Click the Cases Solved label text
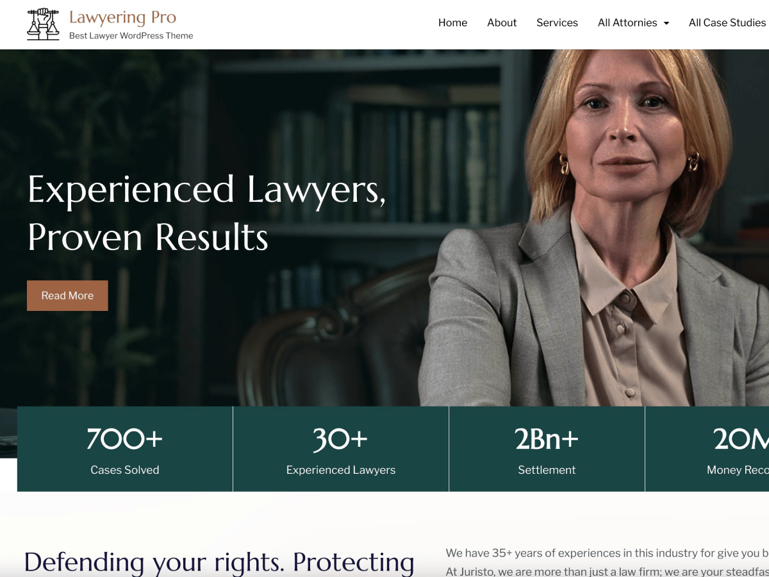 (x=125, y=470)
